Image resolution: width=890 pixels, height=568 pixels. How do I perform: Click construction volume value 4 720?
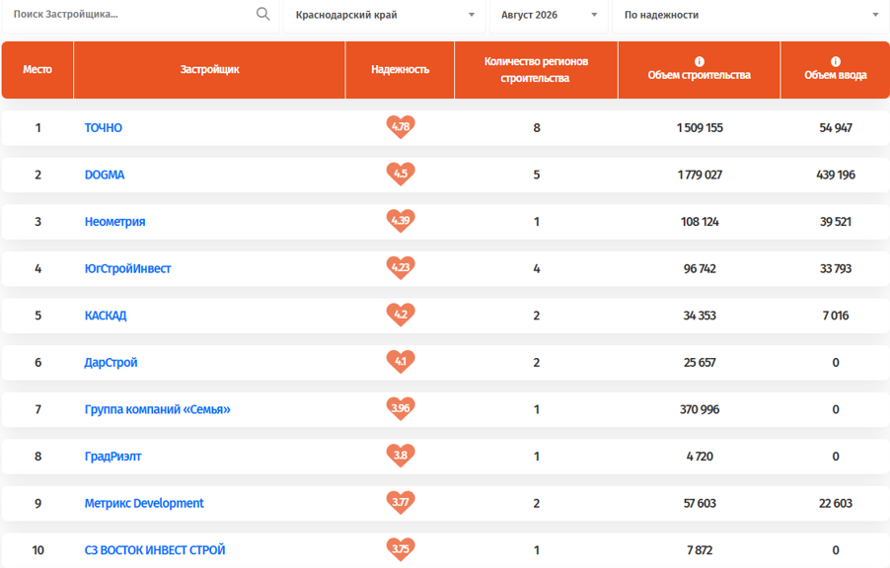coord(700,457)
